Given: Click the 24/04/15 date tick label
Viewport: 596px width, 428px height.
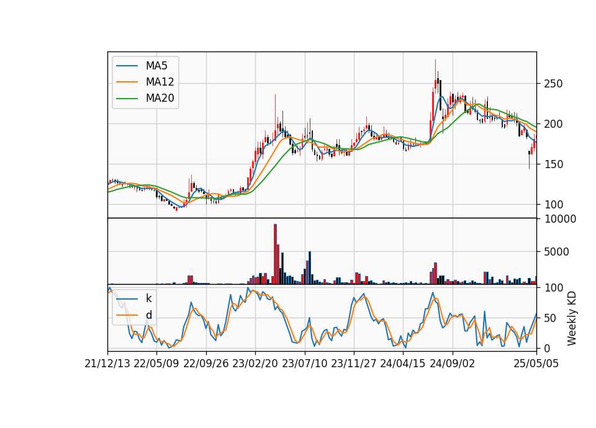Looking at the screenshot, I should tap(403, 364).
